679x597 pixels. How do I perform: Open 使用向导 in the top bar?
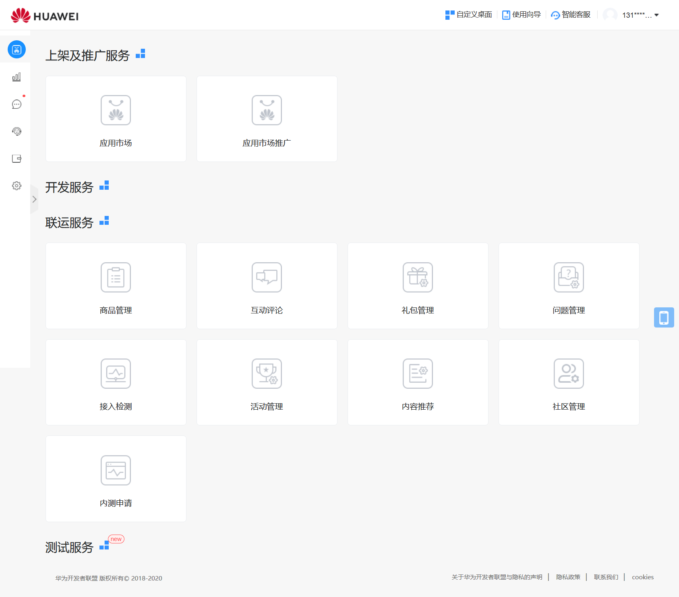point(522,15)
